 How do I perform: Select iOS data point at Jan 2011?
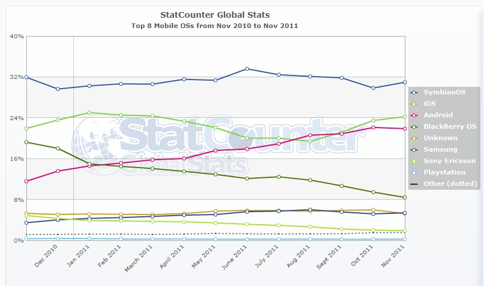pos(89,113)
